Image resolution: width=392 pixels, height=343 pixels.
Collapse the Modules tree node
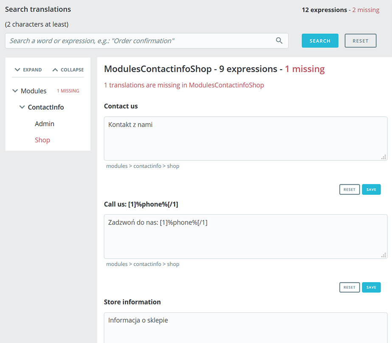(x=15, y=91)
